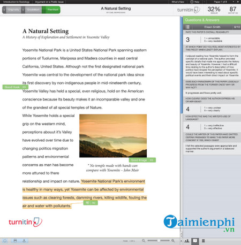
Task: Click the zoom in magnifier icon
Action: coord(173,241)
